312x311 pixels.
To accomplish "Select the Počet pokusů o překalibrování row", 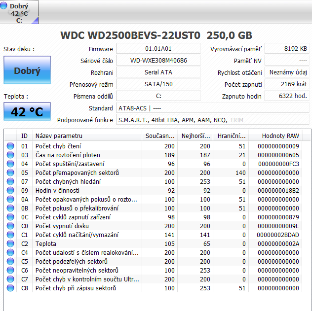I will (x=153, y=208).
